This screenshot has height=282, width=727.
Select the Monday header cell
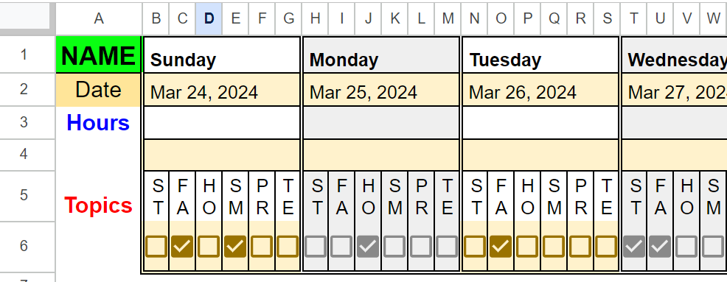381,54
